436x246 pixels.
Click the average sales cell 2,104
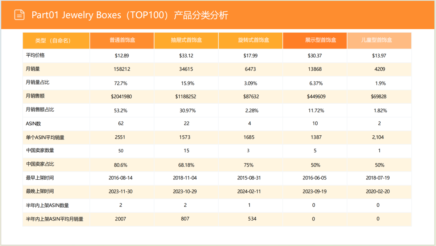tap(378, 137)
